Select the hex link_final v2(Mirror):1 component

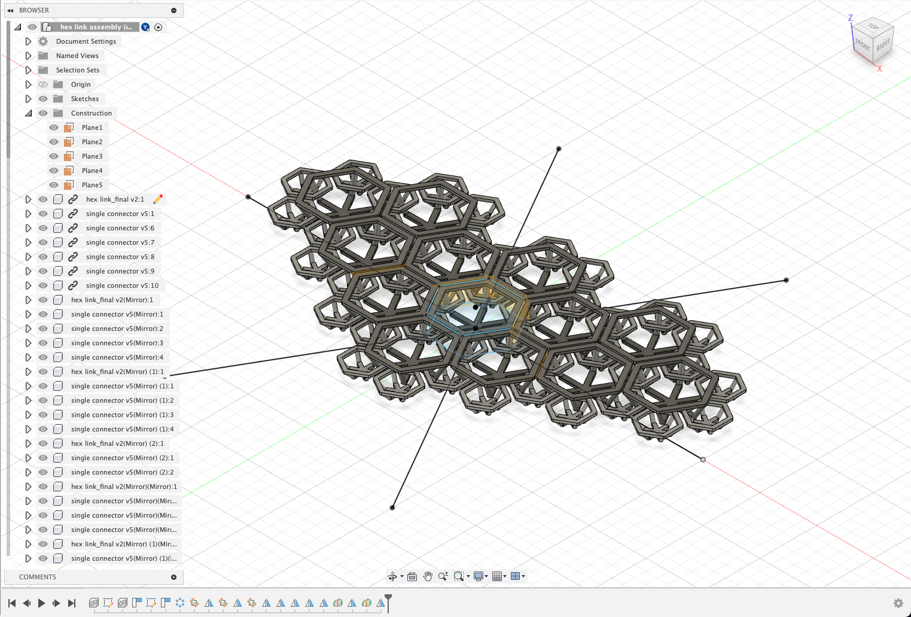tap(114, 299)
